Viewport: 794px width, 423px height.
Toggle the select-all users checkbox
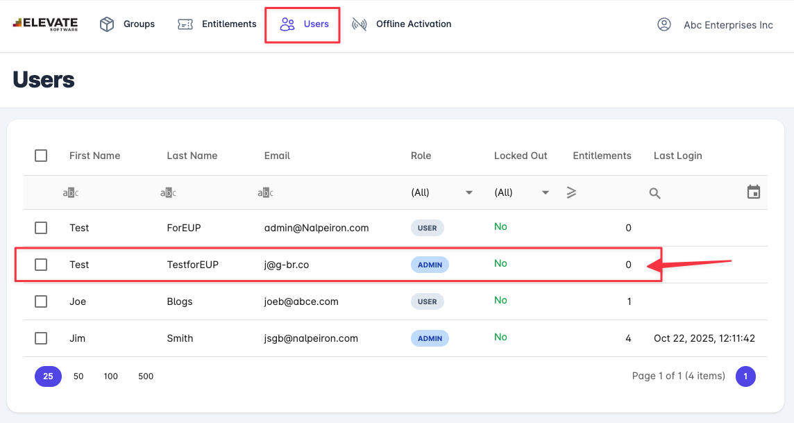point(41,156)
